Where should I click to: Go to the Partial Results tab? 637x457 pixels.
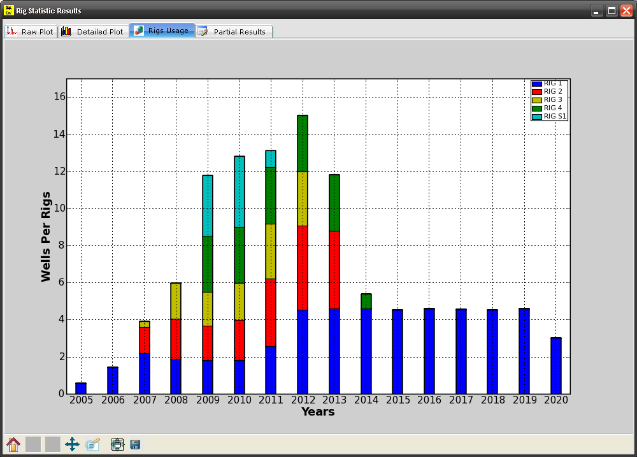tap(233, 31)
